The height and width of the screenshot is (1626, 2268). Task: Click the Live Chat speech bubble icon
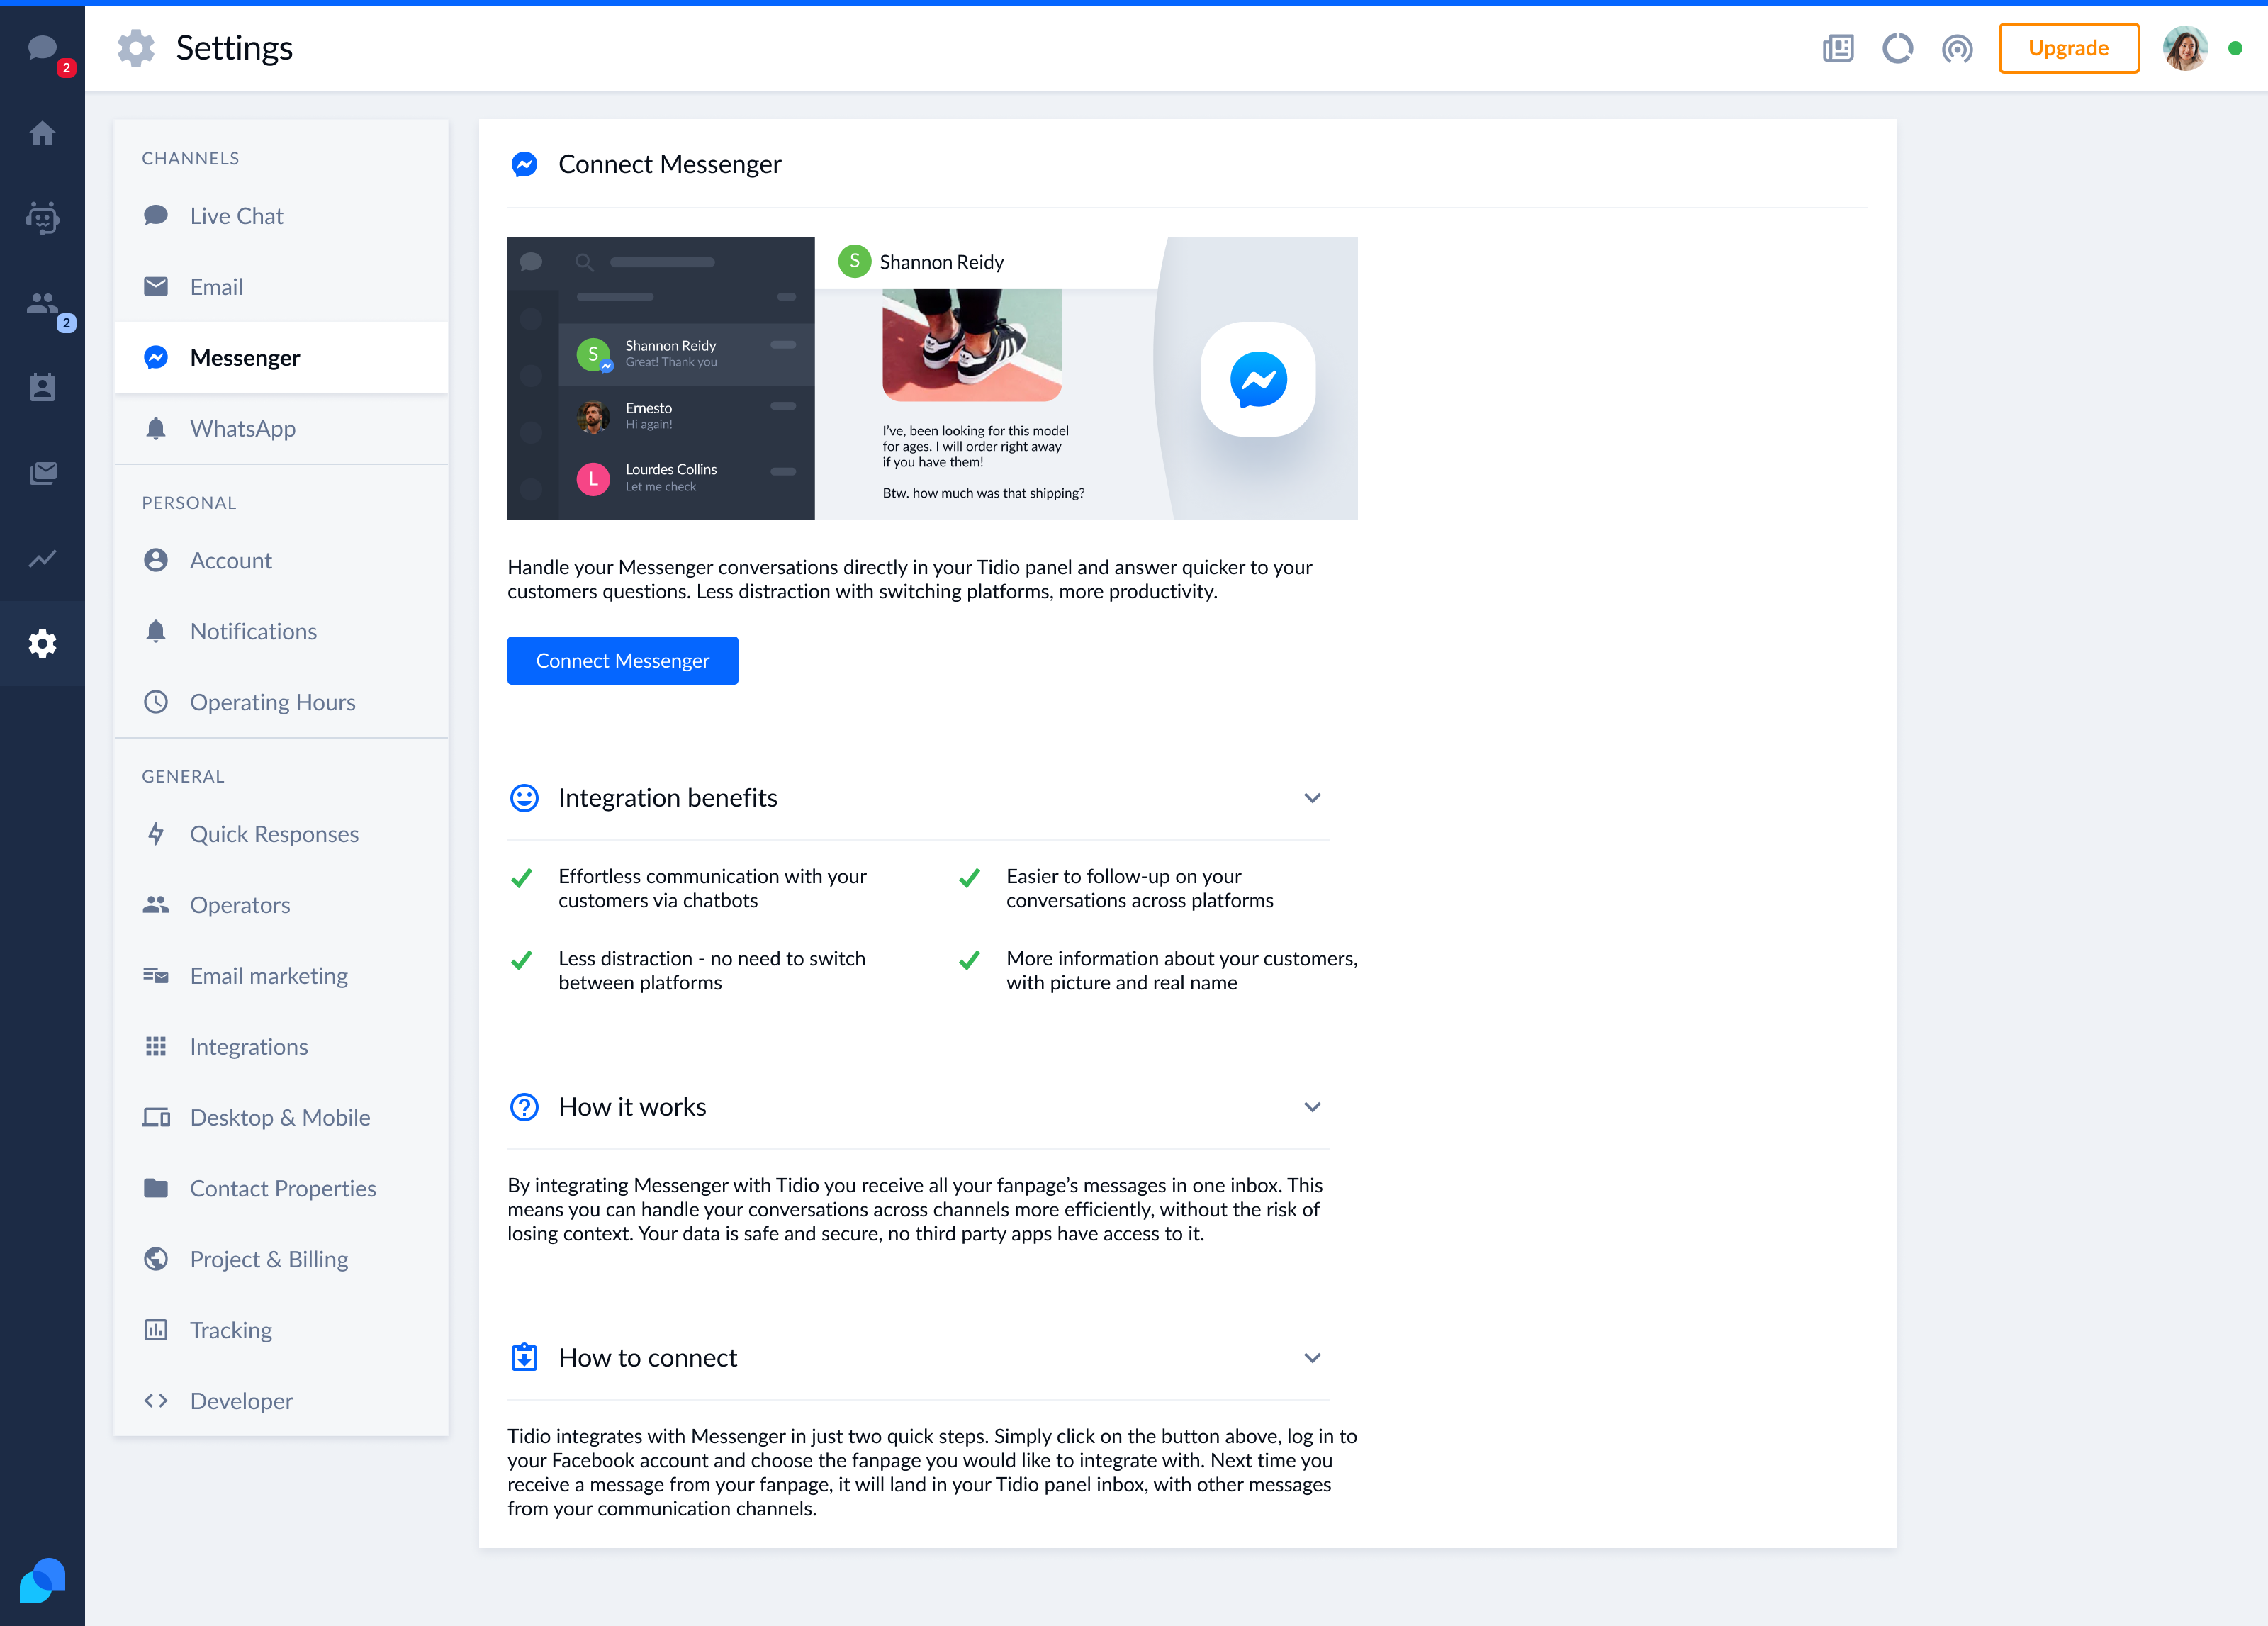[156, 215]
